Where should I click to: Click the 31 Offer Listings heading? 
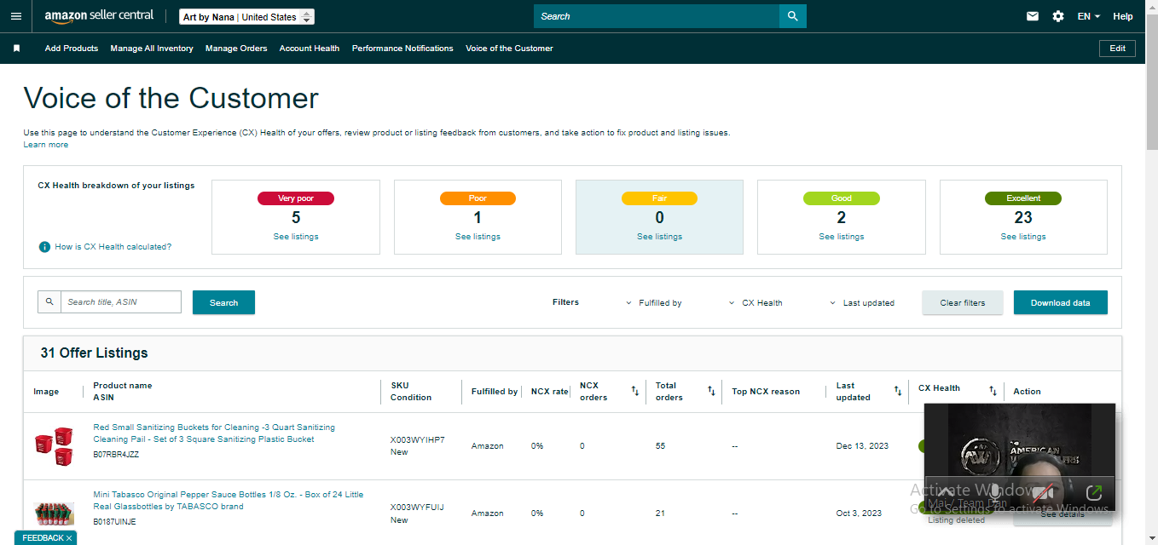94,353
